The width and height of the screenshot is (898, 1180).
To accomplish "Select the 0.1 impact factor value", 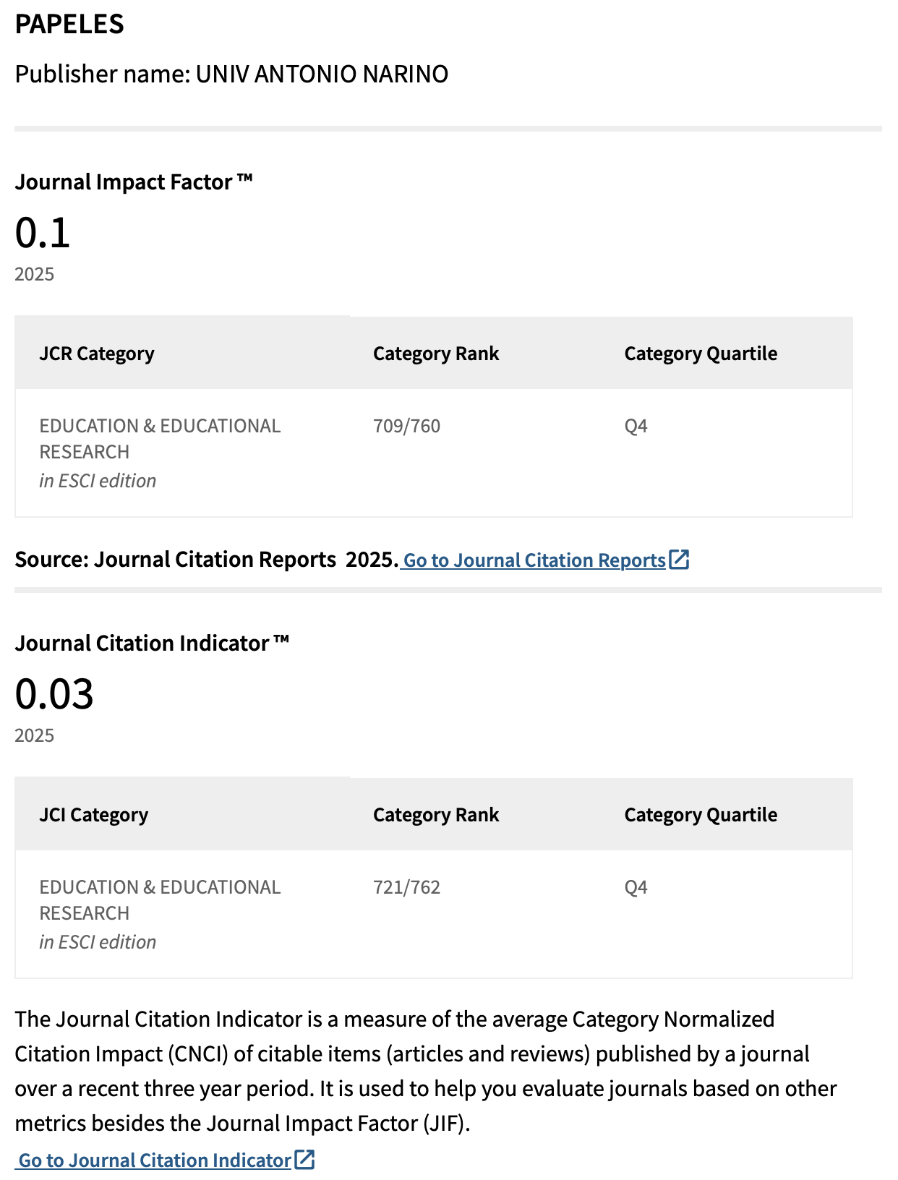I will coord(43,233).
